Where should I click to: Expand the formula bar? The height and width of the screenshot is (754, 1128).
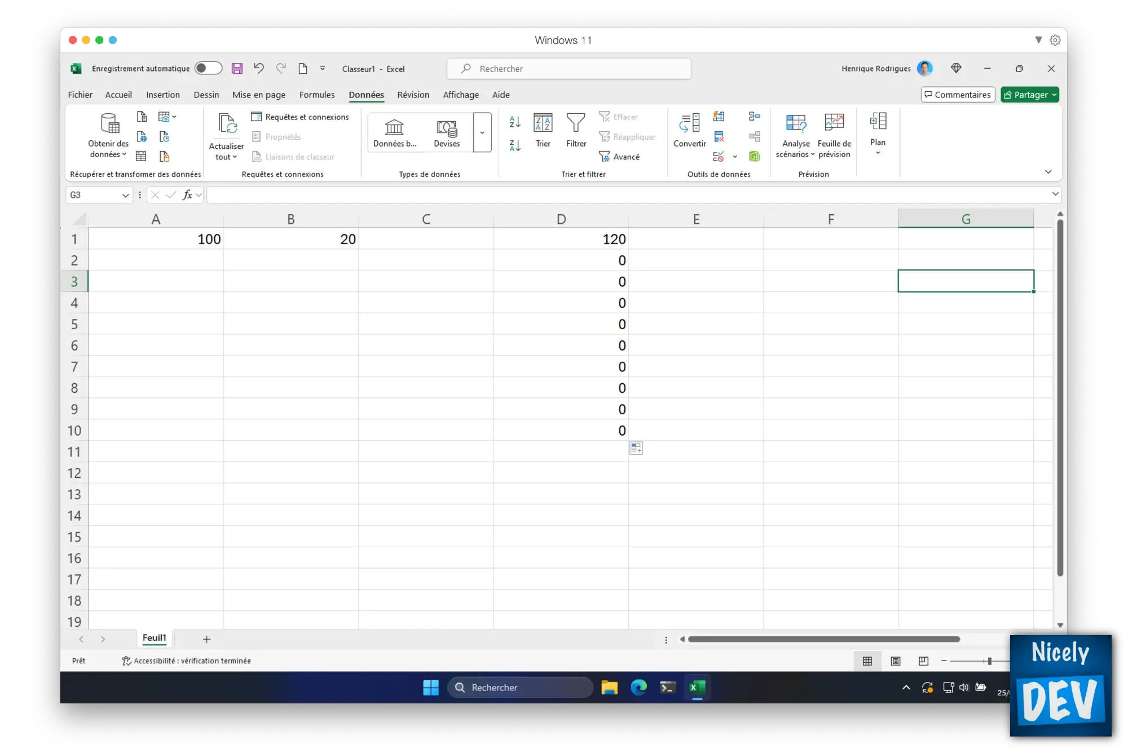(1055, 194)
